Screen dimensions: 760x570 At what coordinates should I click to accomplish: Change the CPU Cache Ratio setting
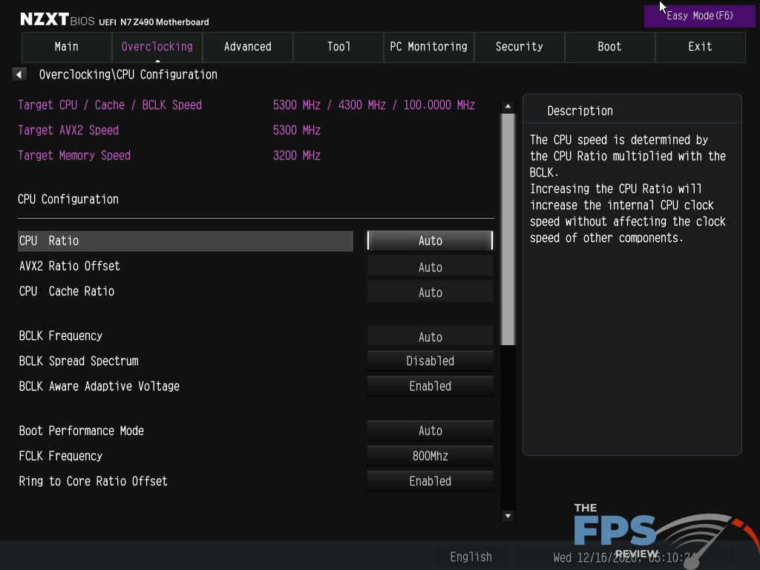430,291
